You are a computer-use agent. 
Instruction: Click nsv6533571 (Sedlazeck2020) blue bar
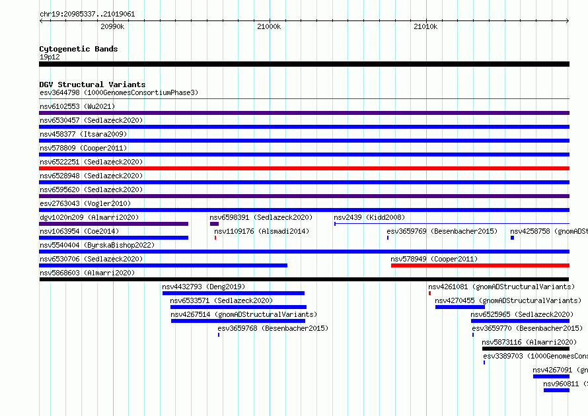tap(239, 307)
